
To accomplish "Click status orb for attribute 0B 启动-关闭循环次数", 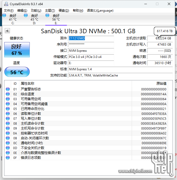I will coord(8,138).
